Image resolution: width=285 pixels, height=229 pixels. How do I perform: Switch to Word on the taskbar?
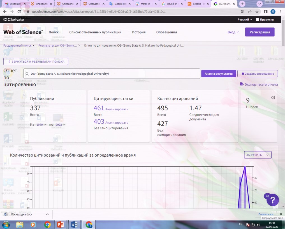click(x=74, y=225)
